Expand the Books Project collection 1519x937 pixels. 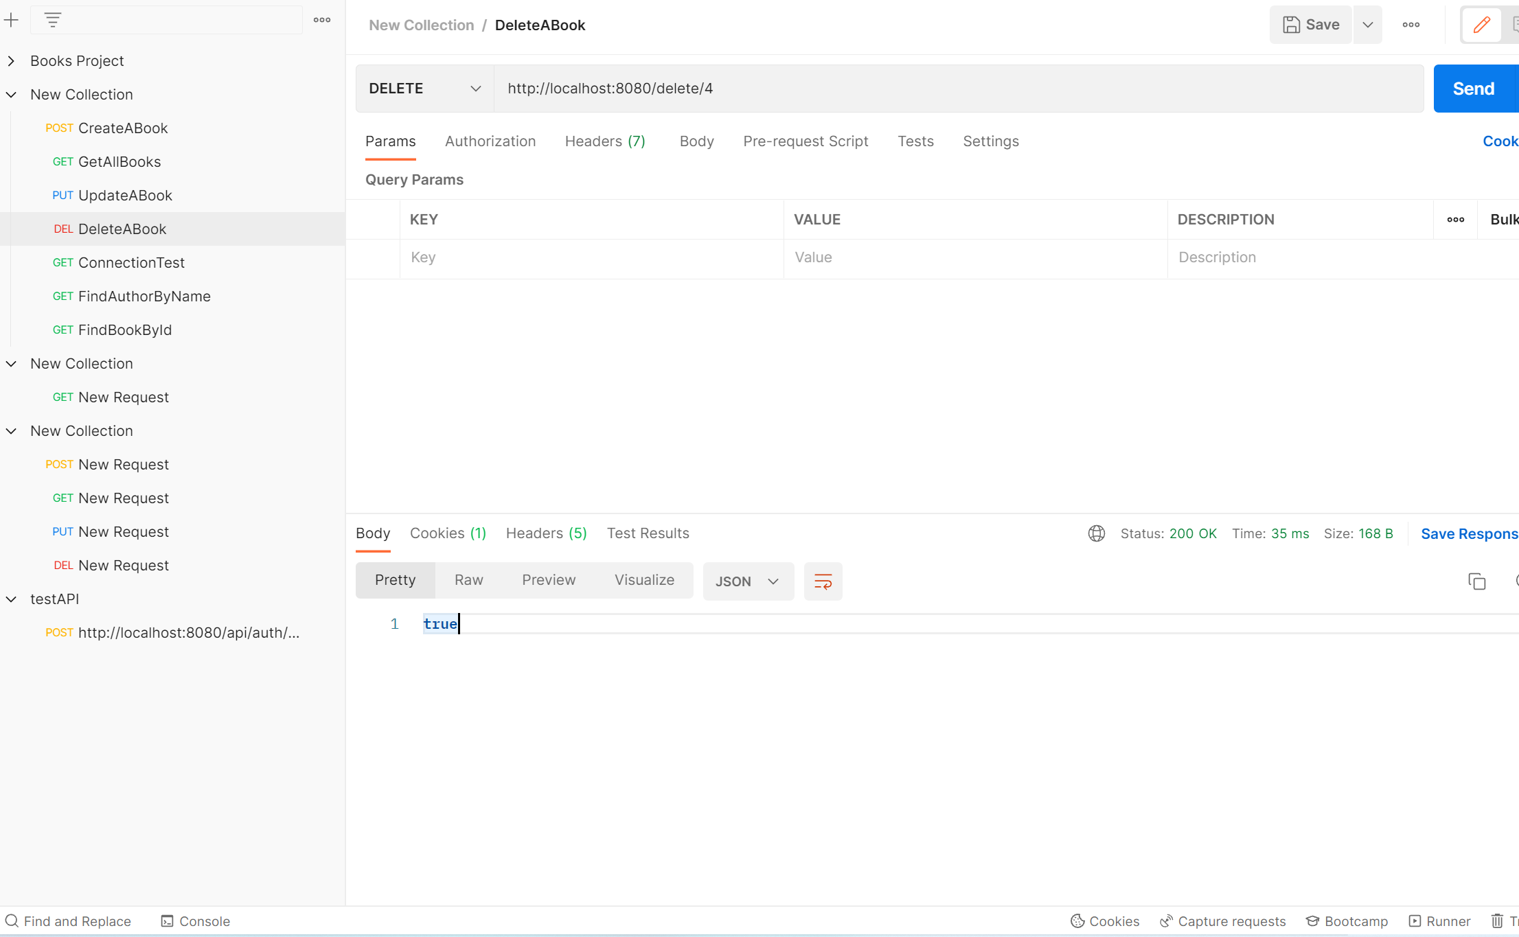pos(11,60)
